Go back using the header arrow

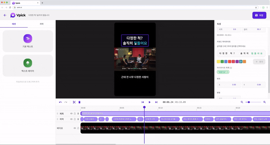click(5, 15)
